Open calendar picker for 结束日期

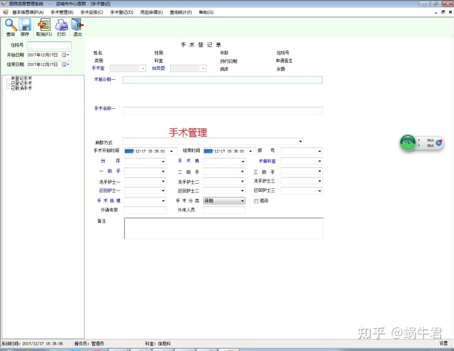[66, 64]
